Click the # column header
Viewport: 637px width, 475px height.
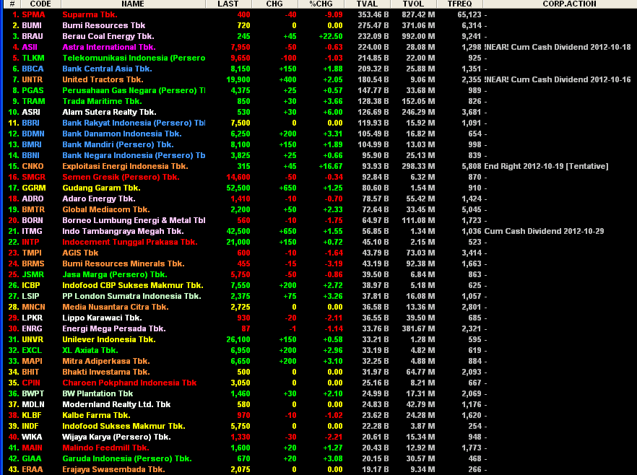[12, 4]
